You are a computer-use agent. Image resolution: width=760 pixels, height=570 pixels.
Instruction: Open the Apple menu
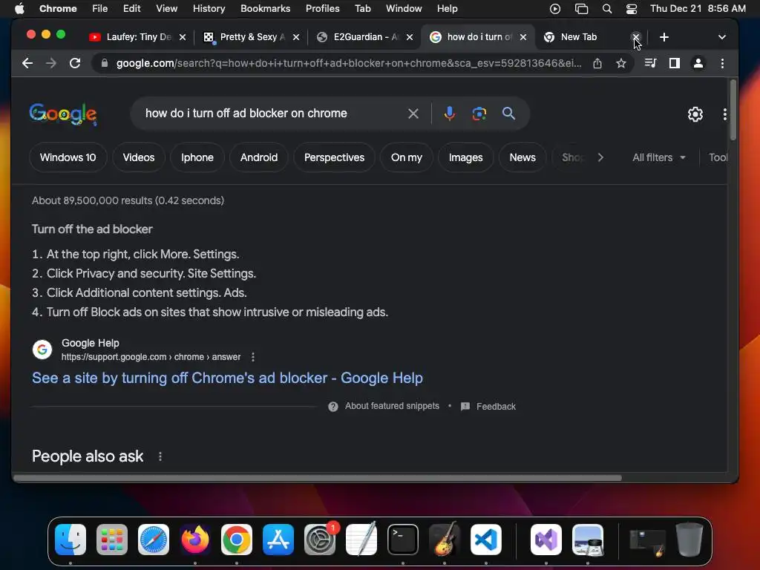19,9
